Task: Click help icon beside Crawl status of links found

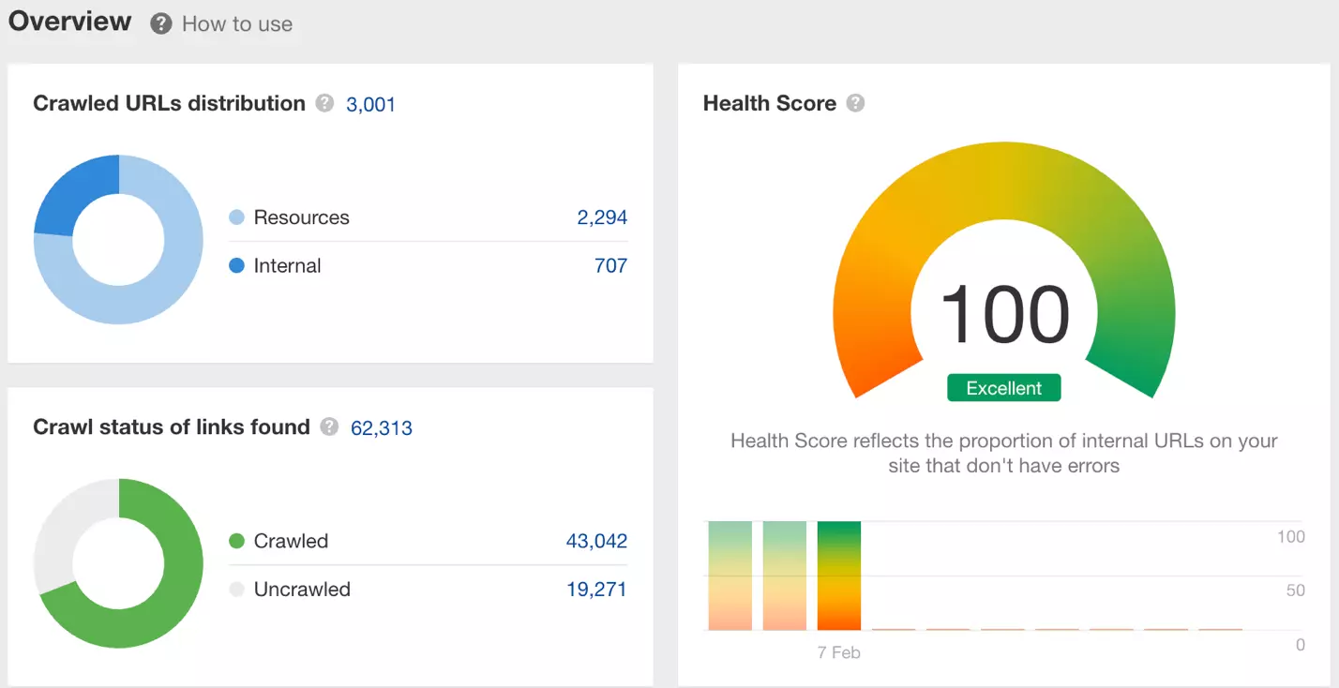Action: (x=329, y=427)
